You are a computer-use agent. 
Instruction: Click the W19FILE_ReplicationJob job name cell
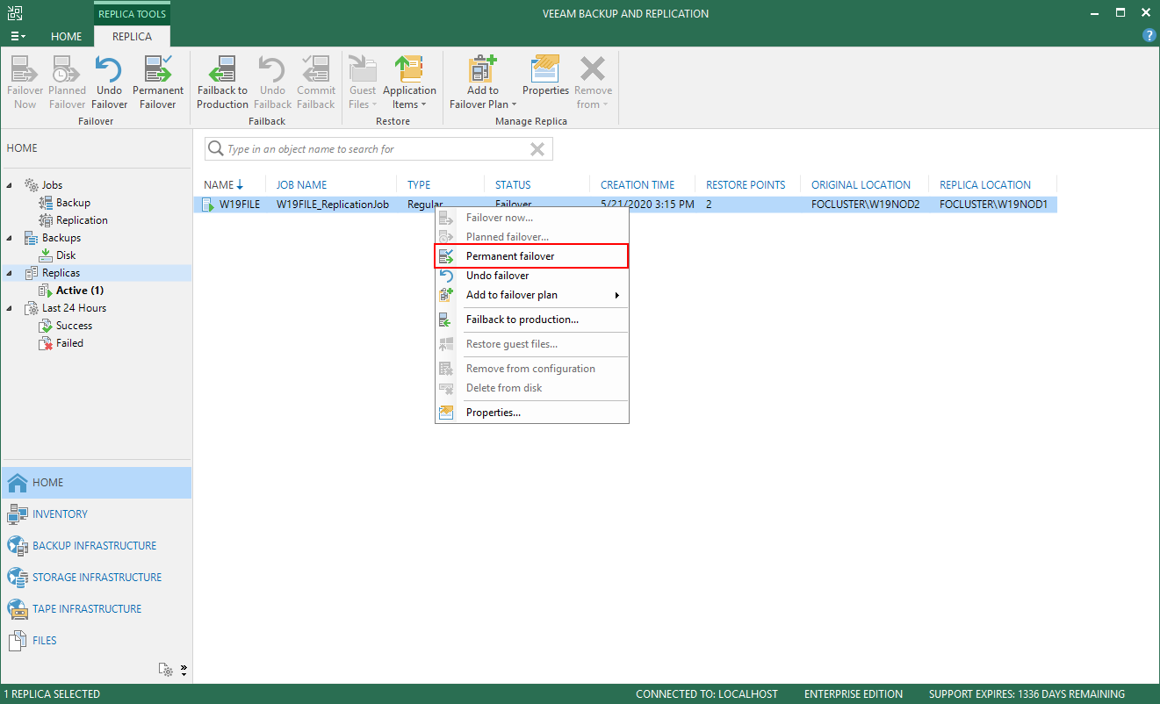pyautogui.click(x=332, y=205)
